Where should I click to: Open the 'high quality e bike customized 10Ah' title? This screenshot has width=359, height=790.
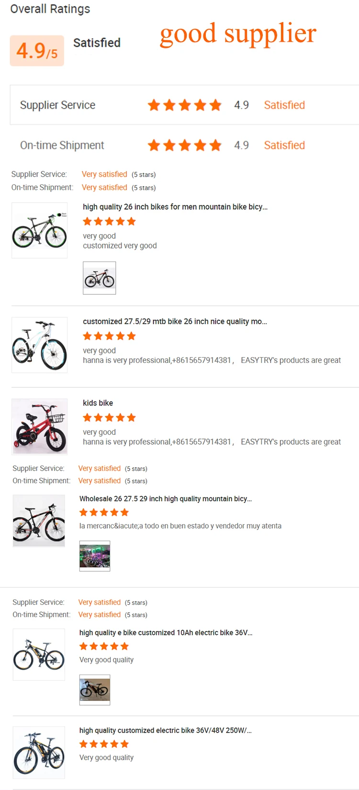pos(165,632)
